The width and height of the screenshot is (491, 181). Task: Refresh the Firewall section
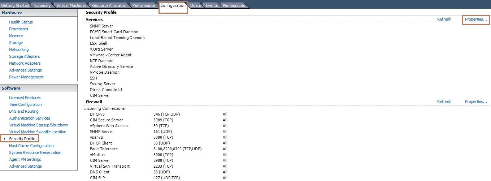(444, 102)
